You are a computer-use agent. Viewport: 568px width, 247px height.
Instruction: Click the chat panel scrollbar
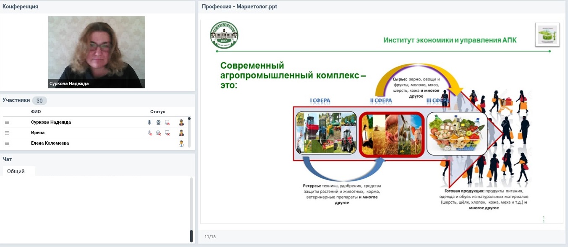coord(191,210)
